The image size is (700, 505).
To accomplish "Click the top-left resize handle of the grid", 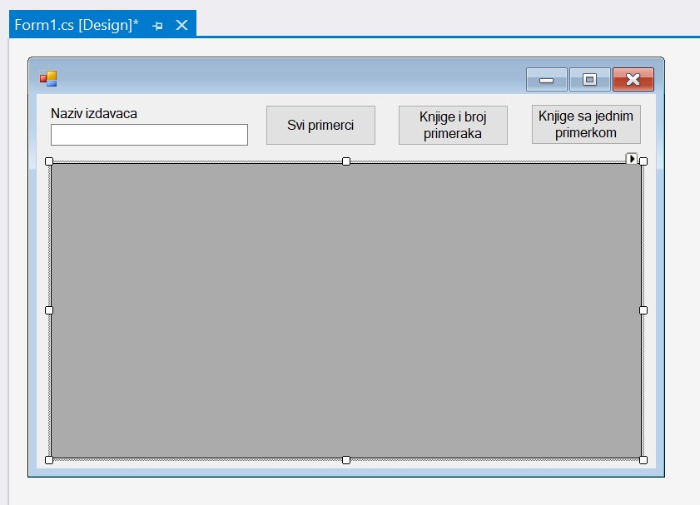I will [x=49, y=161].
